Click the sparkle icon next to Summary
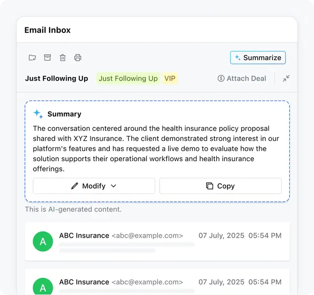Viewport: 314px width, 295px height. click(x=38, y=114)
